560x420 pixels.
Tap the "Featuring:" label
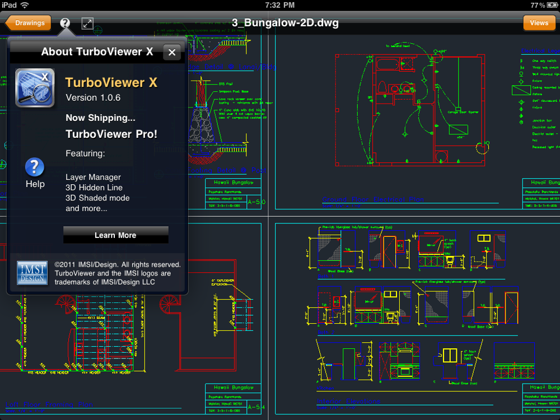pos(85,153)
